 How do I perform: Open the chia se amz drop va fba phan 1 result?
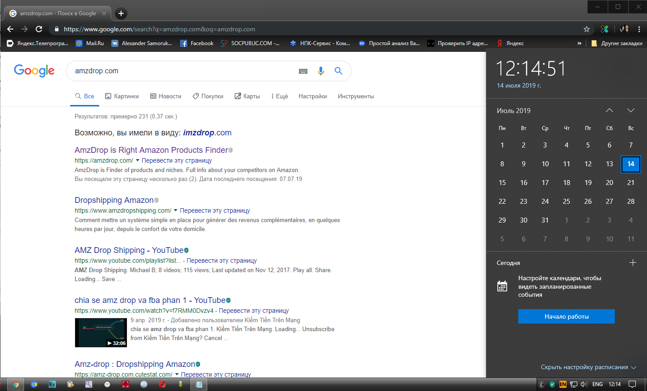(x=150, y=300)
